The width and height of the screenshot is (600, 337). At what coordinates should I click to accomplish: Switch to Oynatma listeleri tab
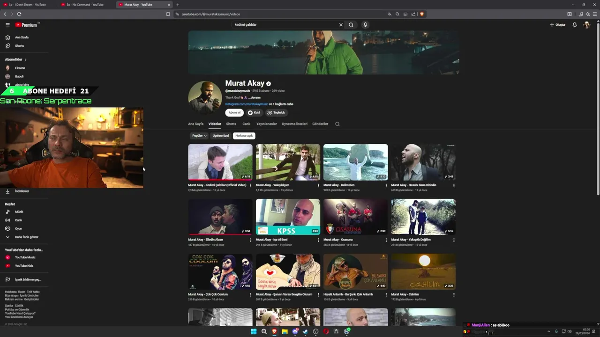[294, 124]
